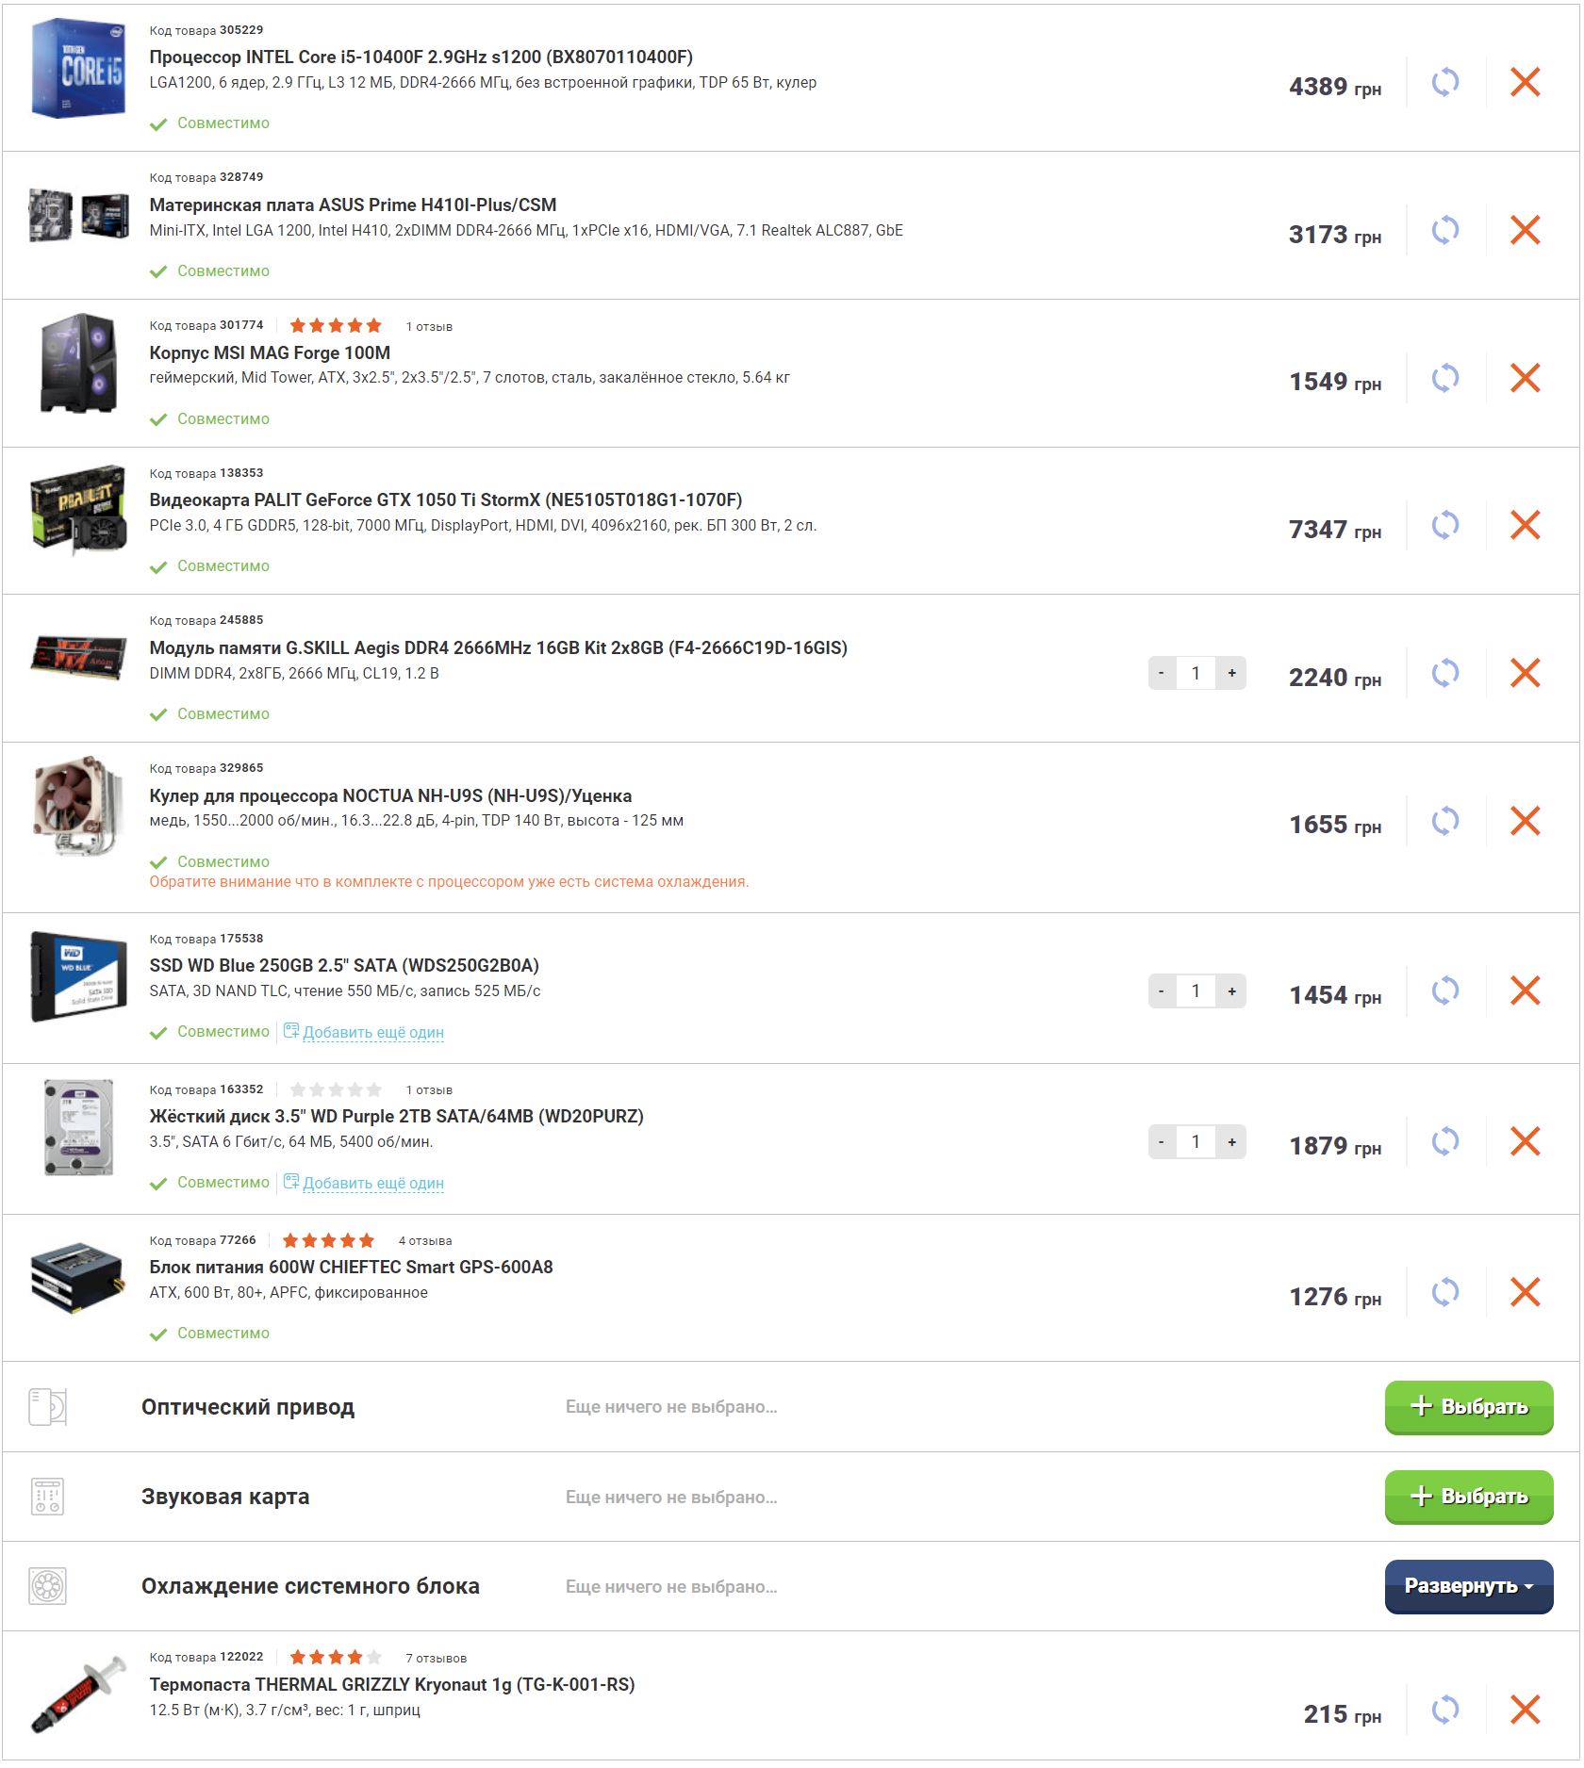The height and width of the screenshot is (1768, 1584).
Task: Delete the WD Purple 2TB hard disk
Action: click(1525, 1141)
